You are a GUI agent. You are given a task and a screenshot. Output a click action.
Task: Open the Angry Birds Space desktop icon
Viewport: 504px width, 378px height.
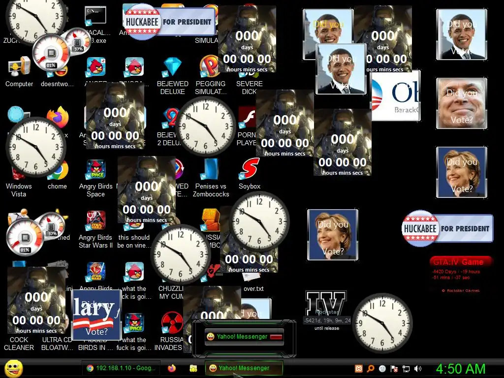coord(96,169)
